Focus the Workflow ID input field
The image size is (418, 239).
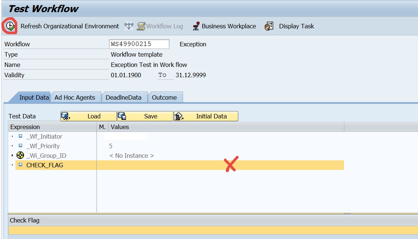click(139, 44)
